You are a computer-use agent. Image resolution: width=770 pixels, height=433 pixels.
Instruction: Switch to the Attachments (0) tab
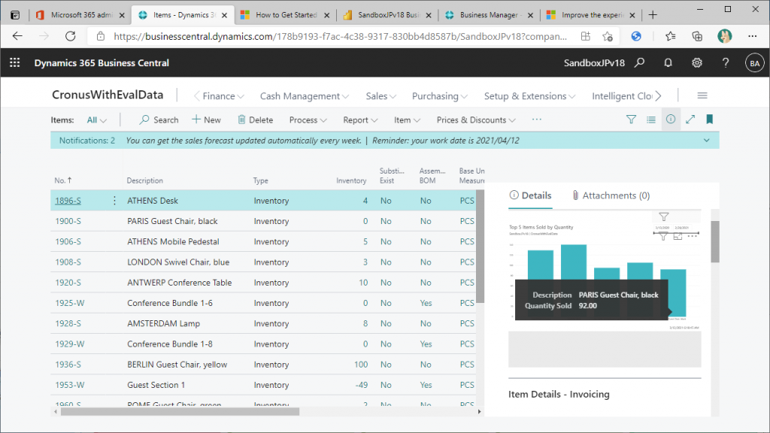[x=611, y=195]
